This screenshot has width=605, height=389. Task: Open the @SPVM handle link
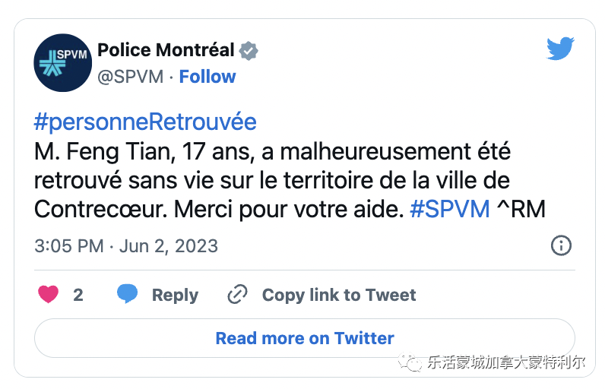[x=131, y=77]
